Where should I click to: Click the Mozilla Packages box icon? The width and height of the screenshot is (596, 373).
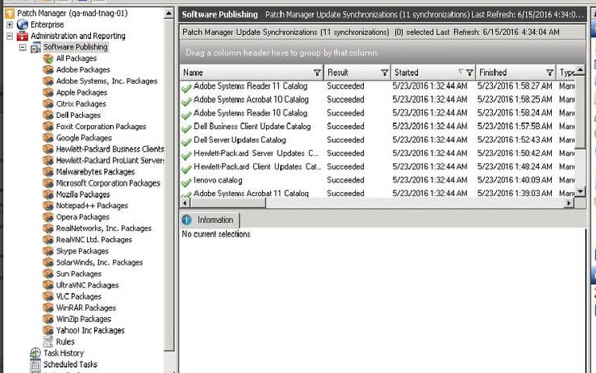[48, 195]
